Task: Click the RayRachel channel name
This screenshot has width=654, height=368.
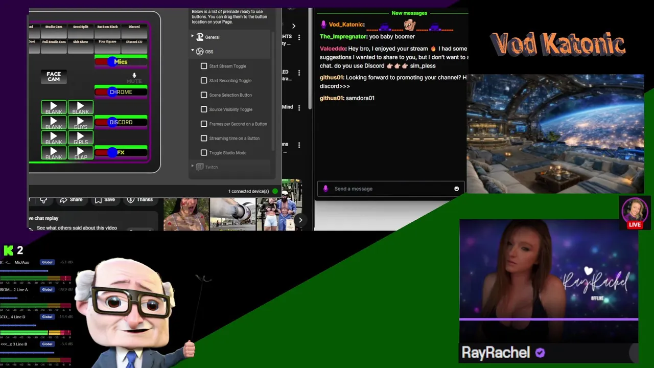Action: pyautogui.click(x=496, y=353)
